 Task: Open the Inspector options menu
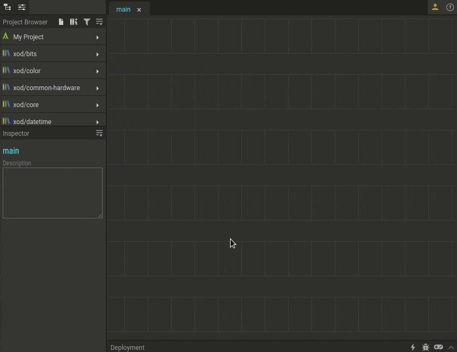point(99,133)
